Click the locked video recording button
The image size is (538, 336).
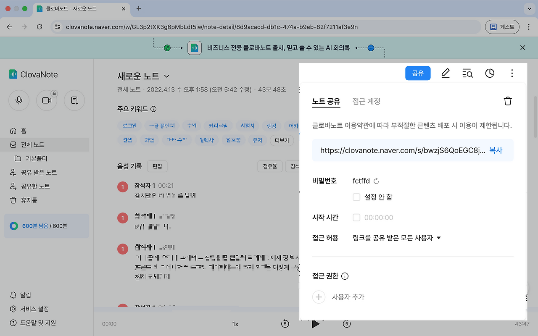click(x=47, y=100)
